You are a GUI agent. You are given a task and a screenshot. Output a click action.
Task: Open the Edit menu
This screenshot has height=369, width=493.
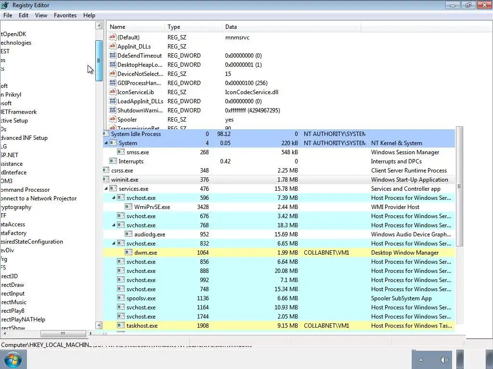[24, 15]
